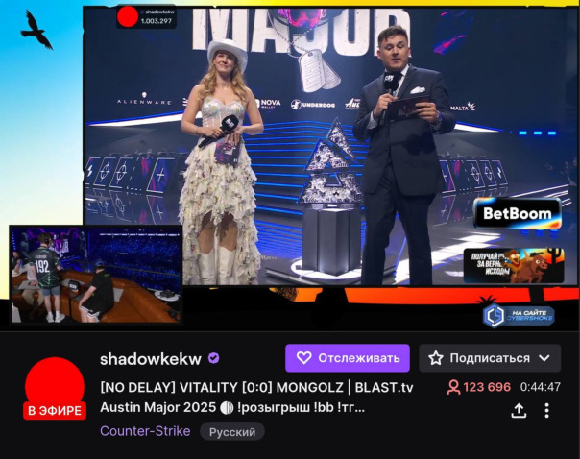This screenshot has width=580, height=459.
Task: Click the red channel avatar with В ЭФИРЕ badge
Action: coord(55,388)
